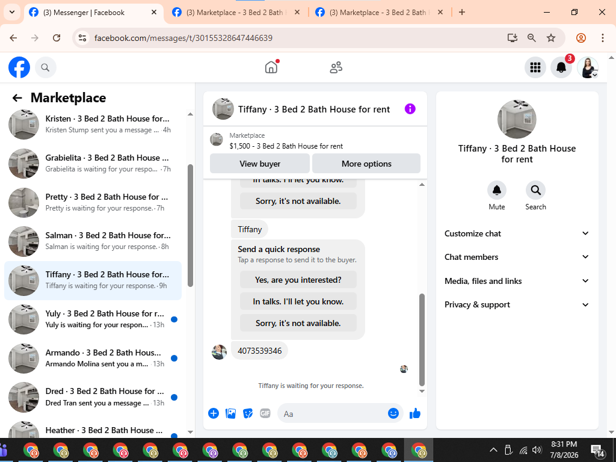The image size is (616, 462).
Task: Send lower 'Sorry, it's not available.' response
Action: pos(298,323)
